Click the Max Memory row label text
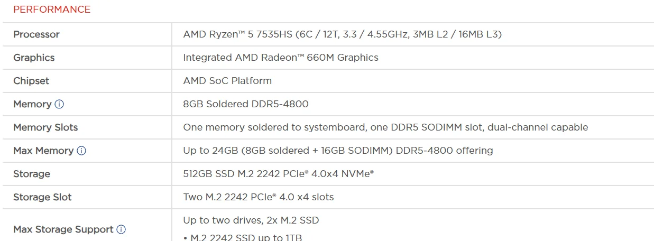 coord(43,151)
